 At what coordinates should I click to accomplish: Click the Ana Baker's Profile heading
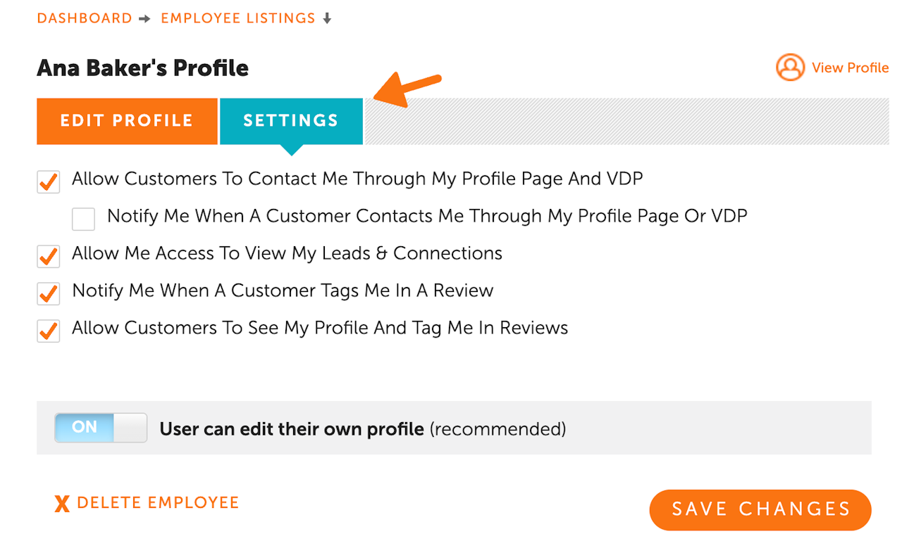(143, 68)
